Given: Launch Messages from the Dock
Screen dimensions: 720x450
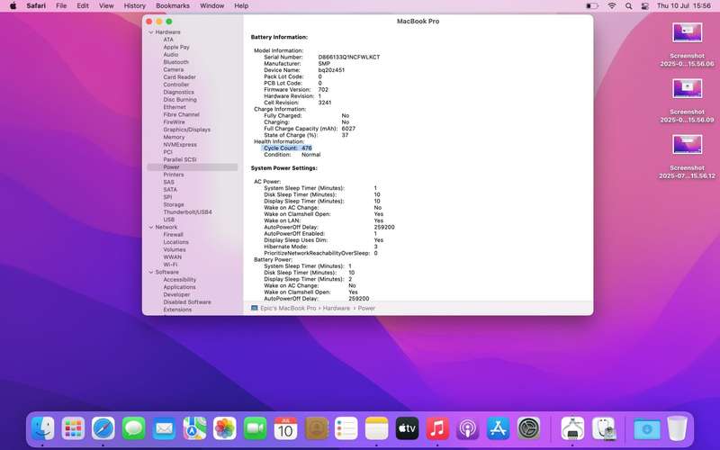Looking at the screenshot, I should tap(133, 428).
